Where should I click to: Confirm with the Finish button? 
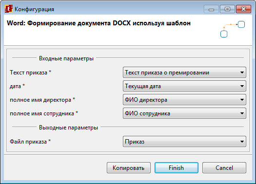[177, 168]
